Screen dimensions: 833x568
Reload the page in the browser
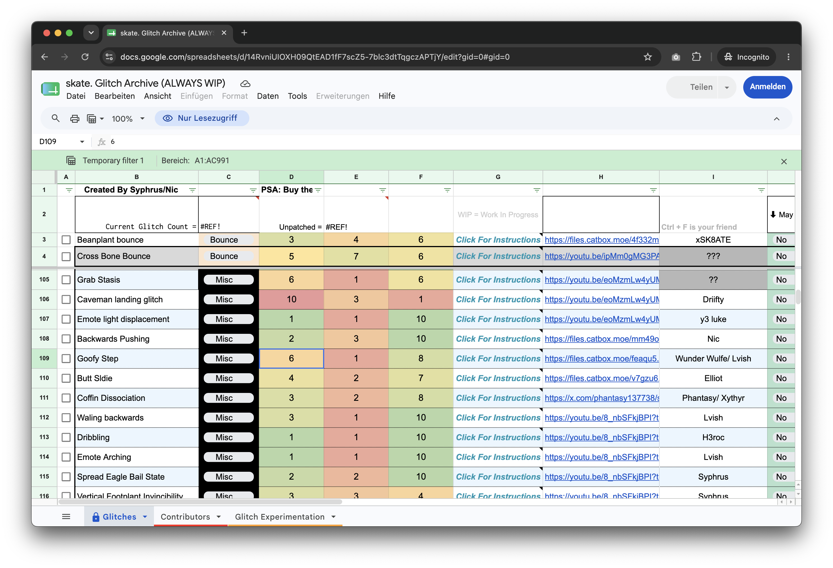85,57
